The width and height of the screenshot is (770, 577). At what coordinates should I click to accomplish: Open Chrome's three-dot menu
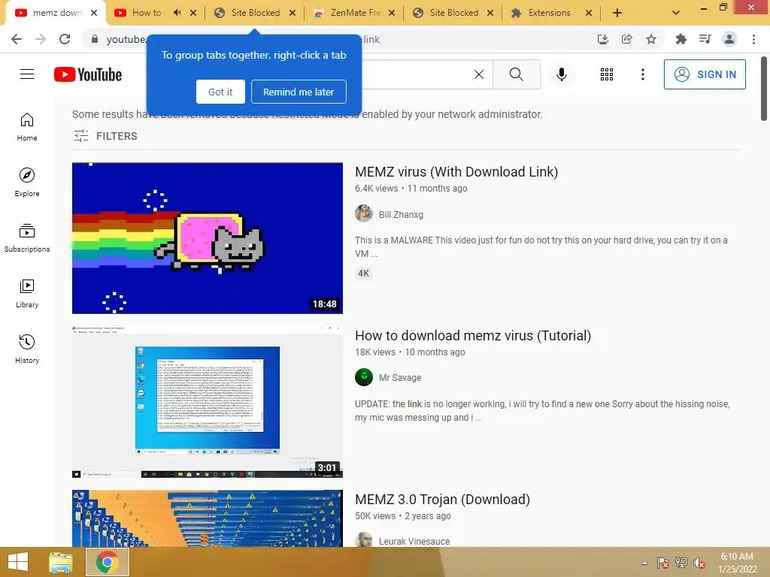coord(753,39)
